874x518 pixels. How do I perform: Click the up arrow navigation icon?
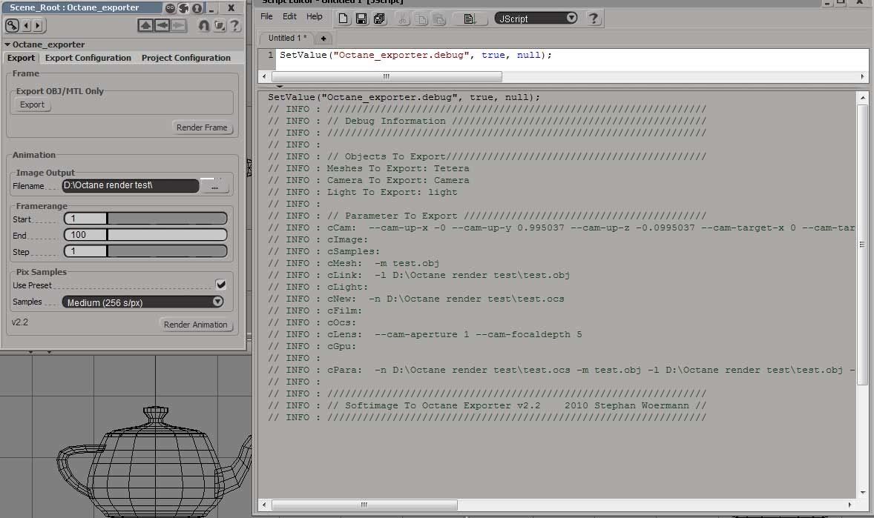(145, 25)
